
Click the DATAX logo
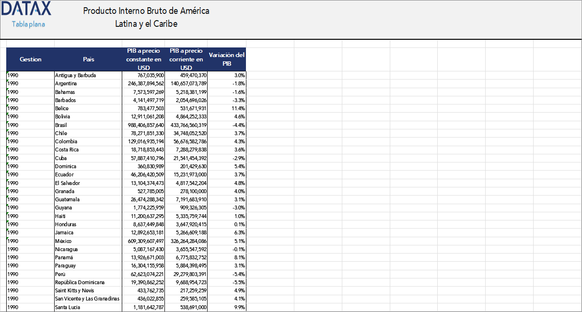(26, 10)
